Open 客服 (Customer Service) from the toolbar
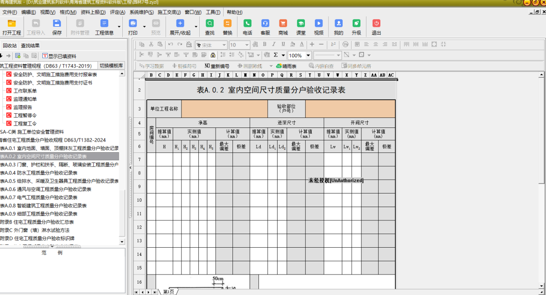 point(265,27)
